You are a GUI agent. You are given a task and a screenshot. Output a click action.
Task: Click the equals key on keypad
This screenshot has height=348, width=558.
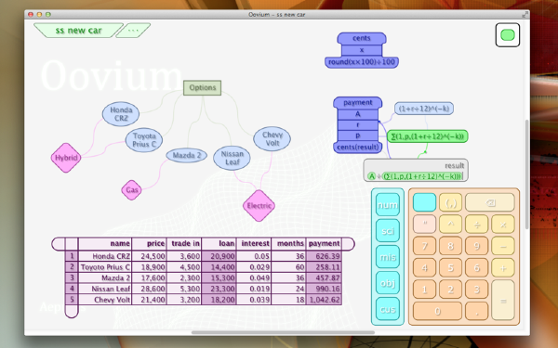[503, 300]
